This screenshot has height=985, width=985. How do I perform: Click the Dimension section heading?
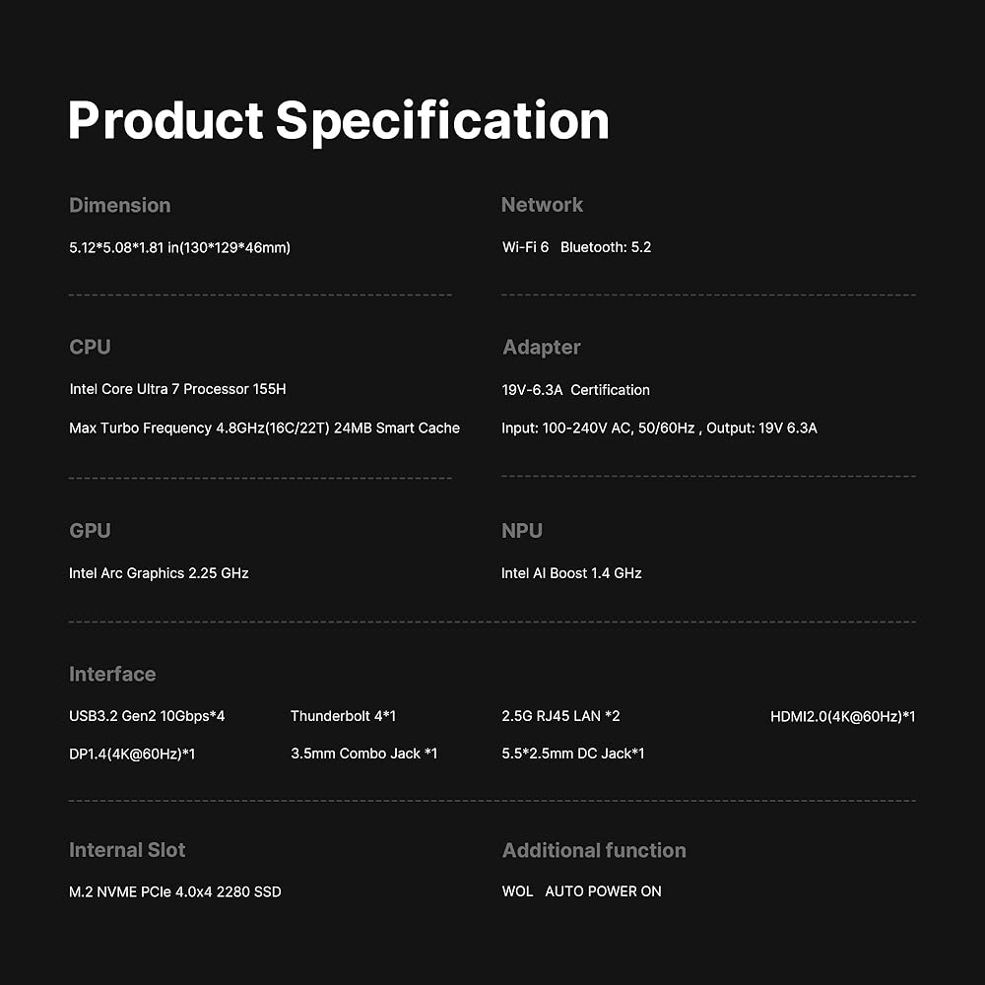point(119,205)
